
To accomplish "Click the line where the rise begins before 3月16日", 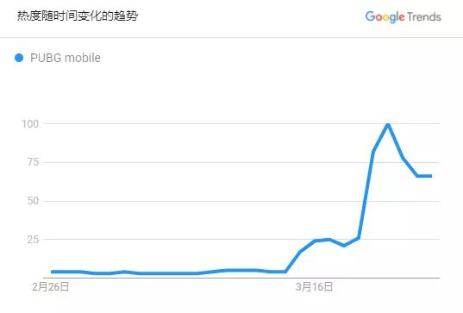I will click(x=285, y=272).
